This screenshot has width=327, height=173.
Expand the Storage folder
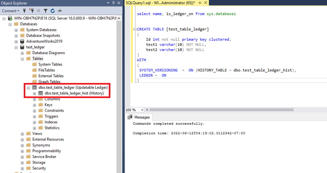[x=22, y=163]
